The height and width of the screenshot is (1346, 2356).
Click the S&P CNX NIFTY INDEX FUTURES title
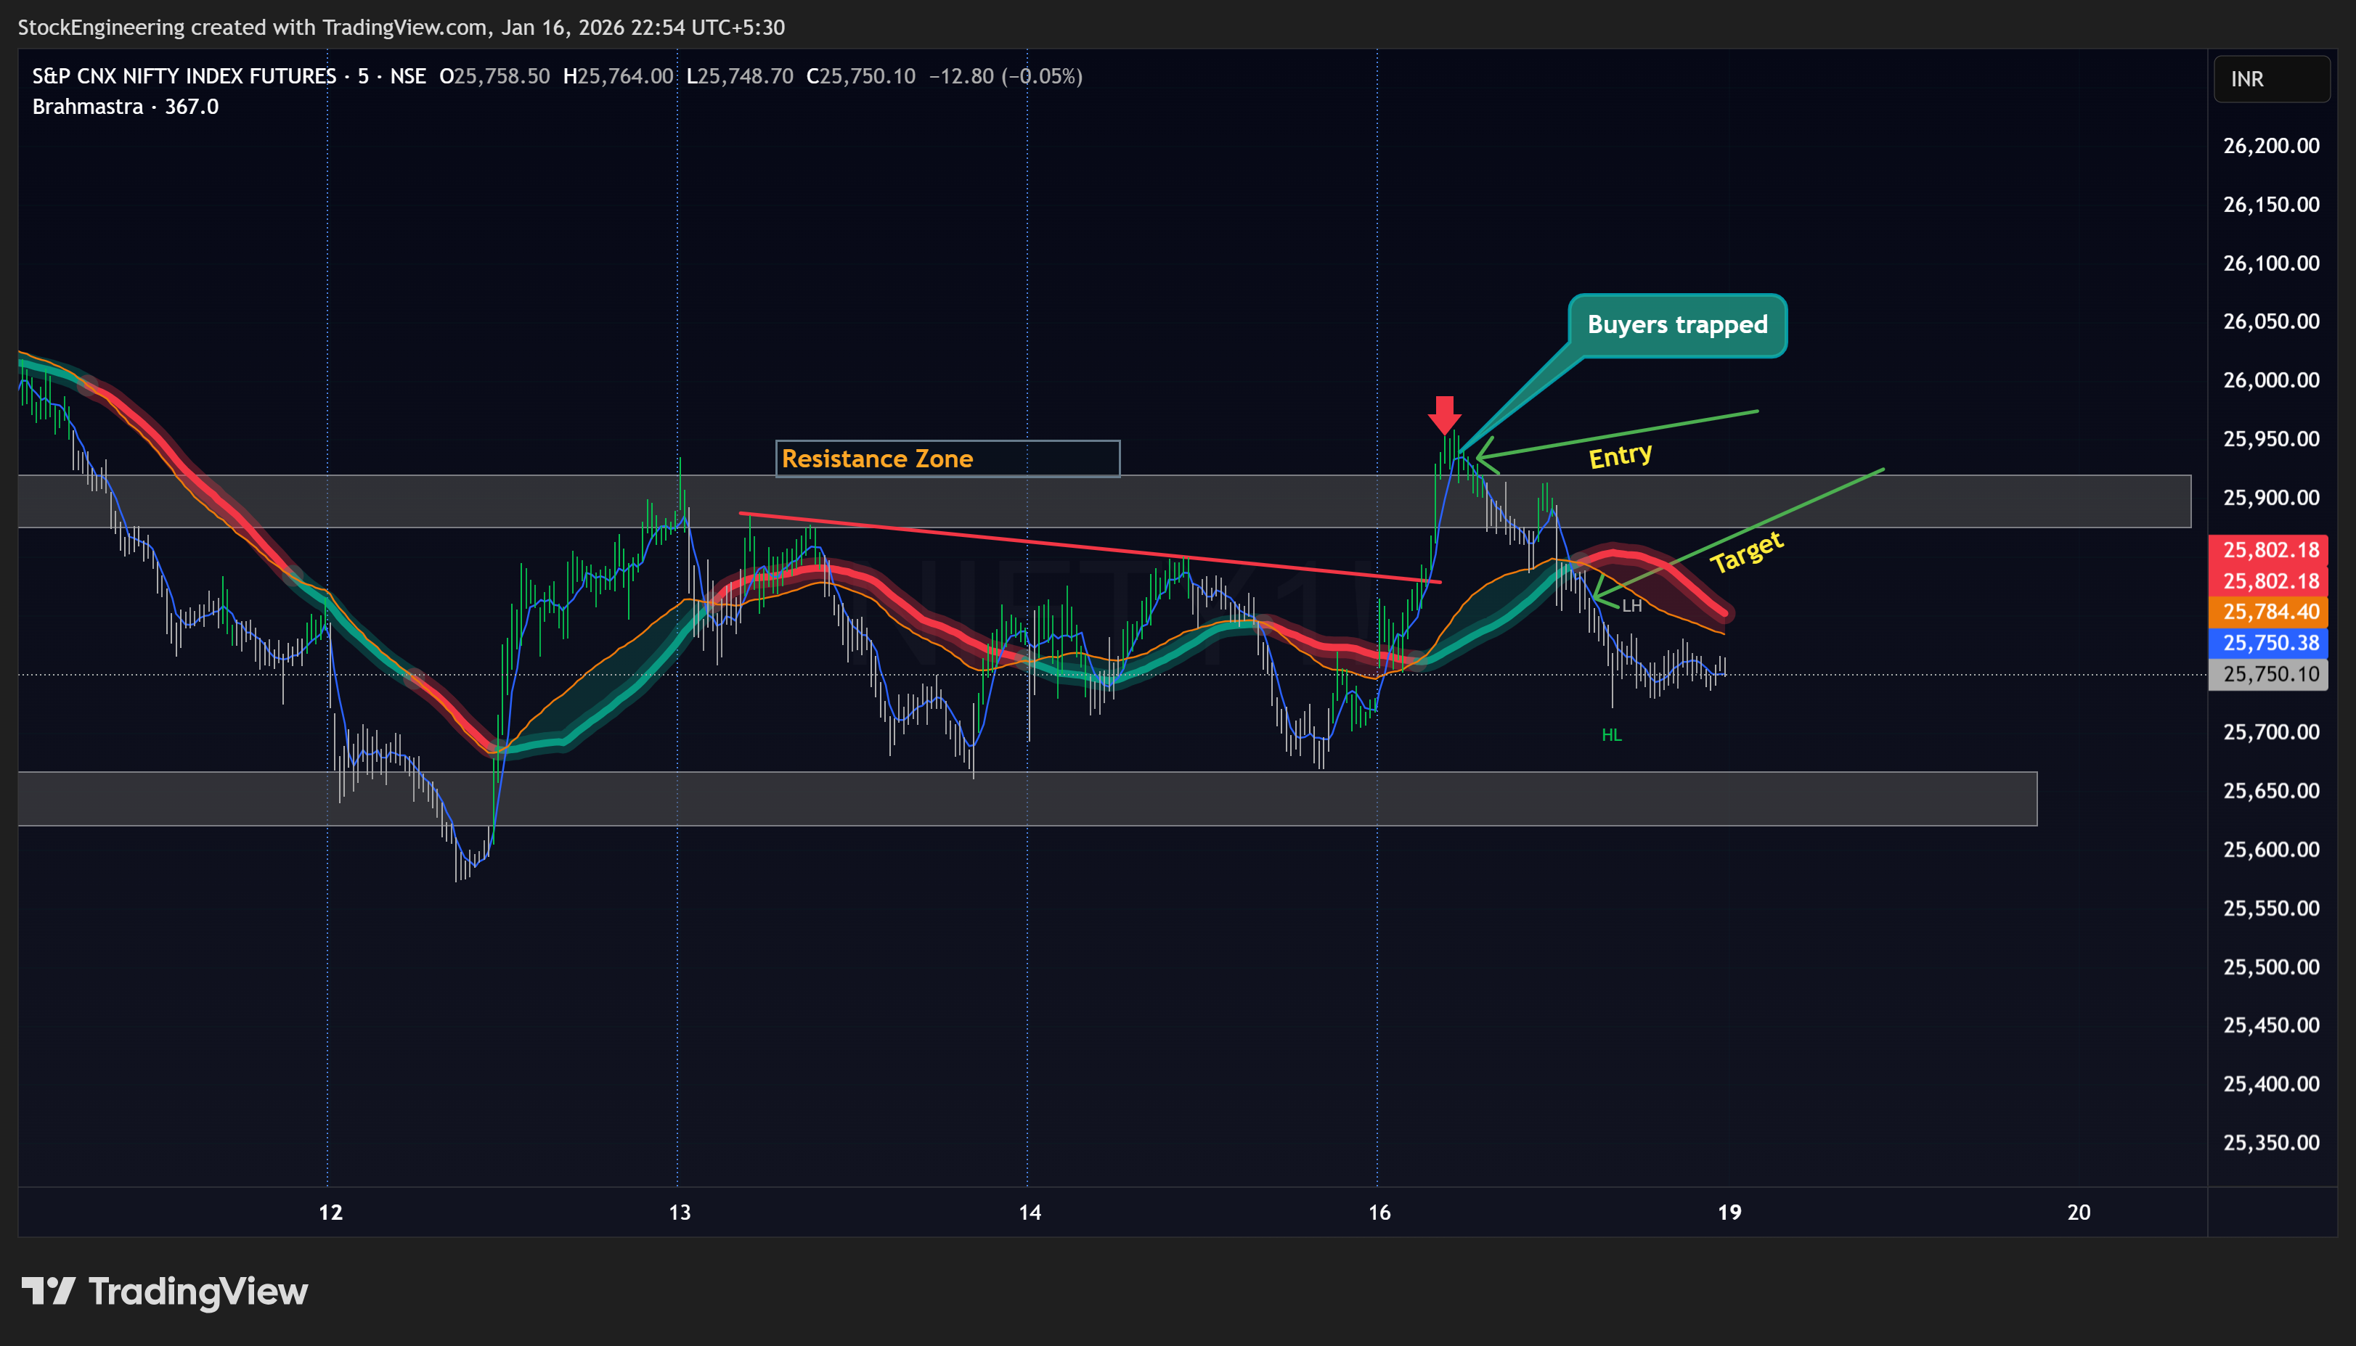(184, 77)
